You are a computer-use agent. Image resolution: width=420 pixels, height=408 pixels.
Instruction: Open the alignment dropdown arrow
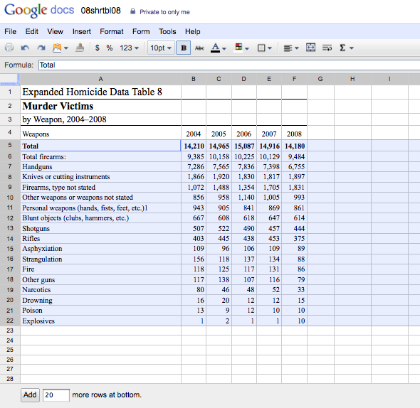(x=297, y=48)
